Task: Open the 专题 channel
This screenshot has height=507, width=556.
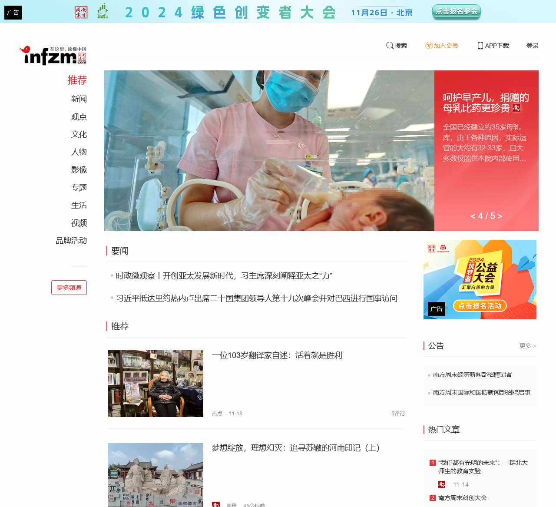Action: pos(79,188)
